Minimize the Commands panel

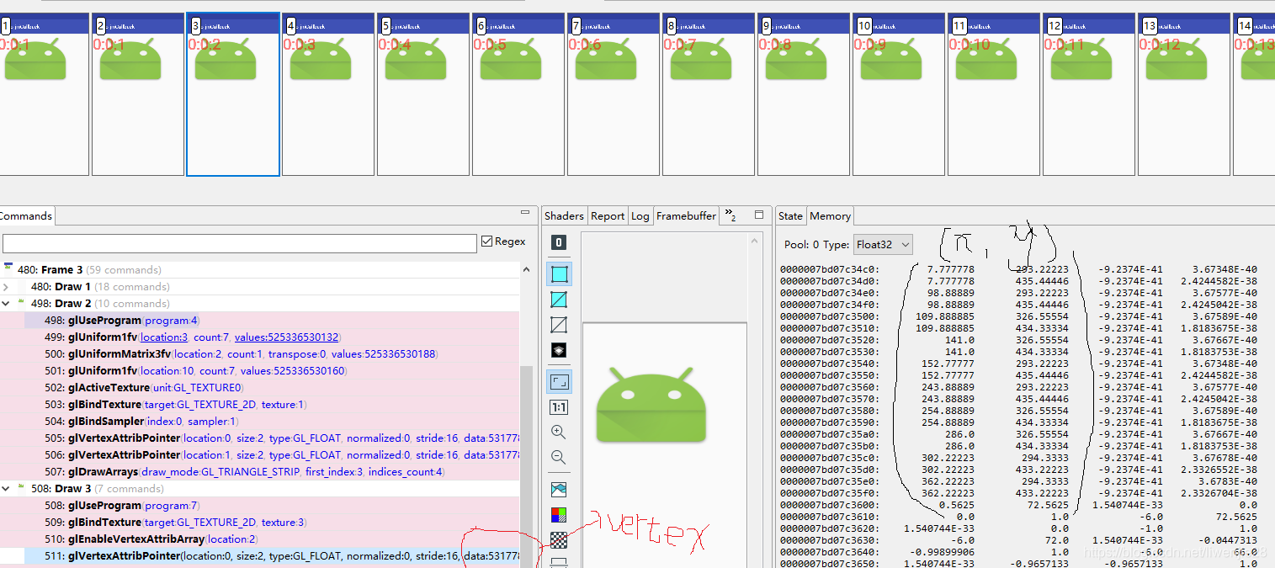[x=527, y=213]
